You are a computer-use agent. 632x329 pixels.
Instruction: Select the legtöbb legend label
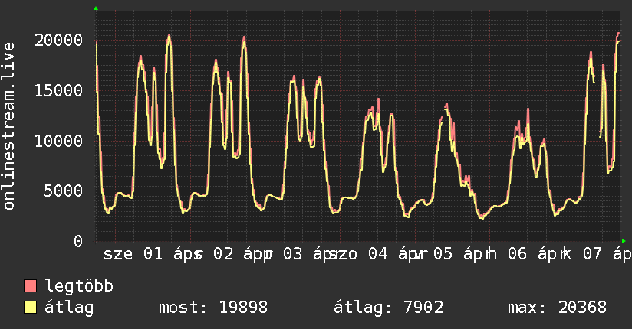[79, 286]
